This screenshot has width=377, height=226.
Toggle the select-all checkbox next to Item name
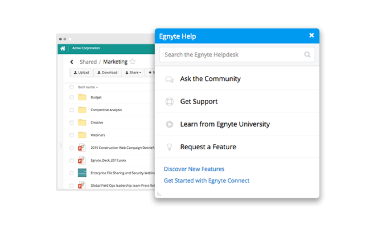click(72, 87)
